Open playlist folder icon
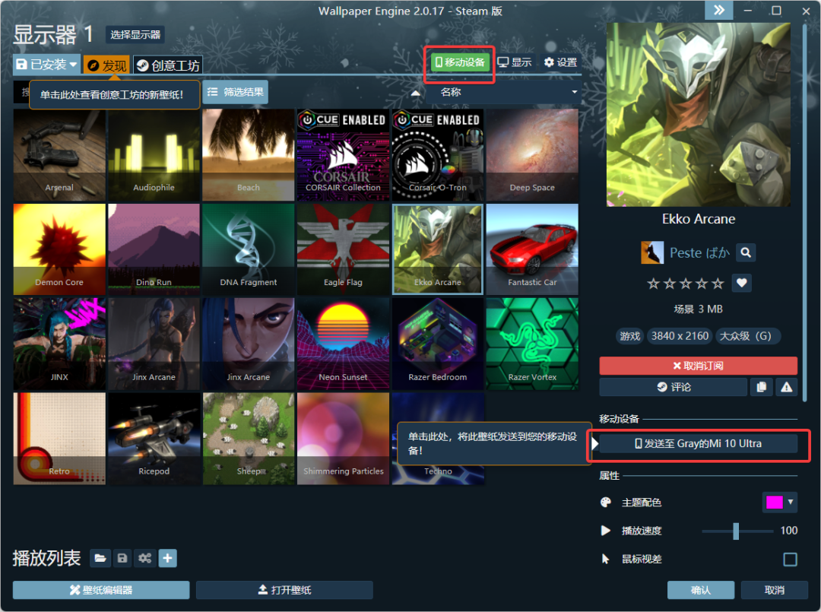 [x=100, y=558]
